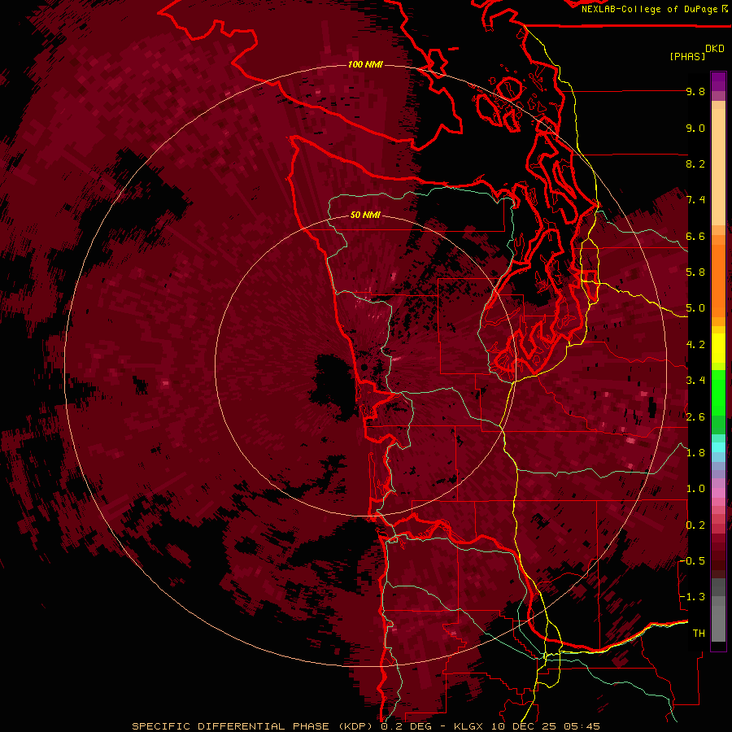This screenshot has height=732, width=732.
Task: Click the 50 NMI range ring label
Action: pyautogui.click(x=365, y=215)
